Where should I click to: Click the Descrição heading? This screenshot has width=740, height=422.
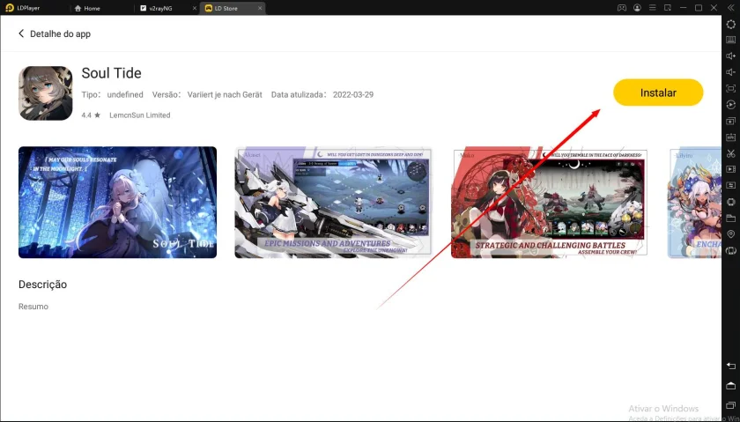tap(42, 285)
